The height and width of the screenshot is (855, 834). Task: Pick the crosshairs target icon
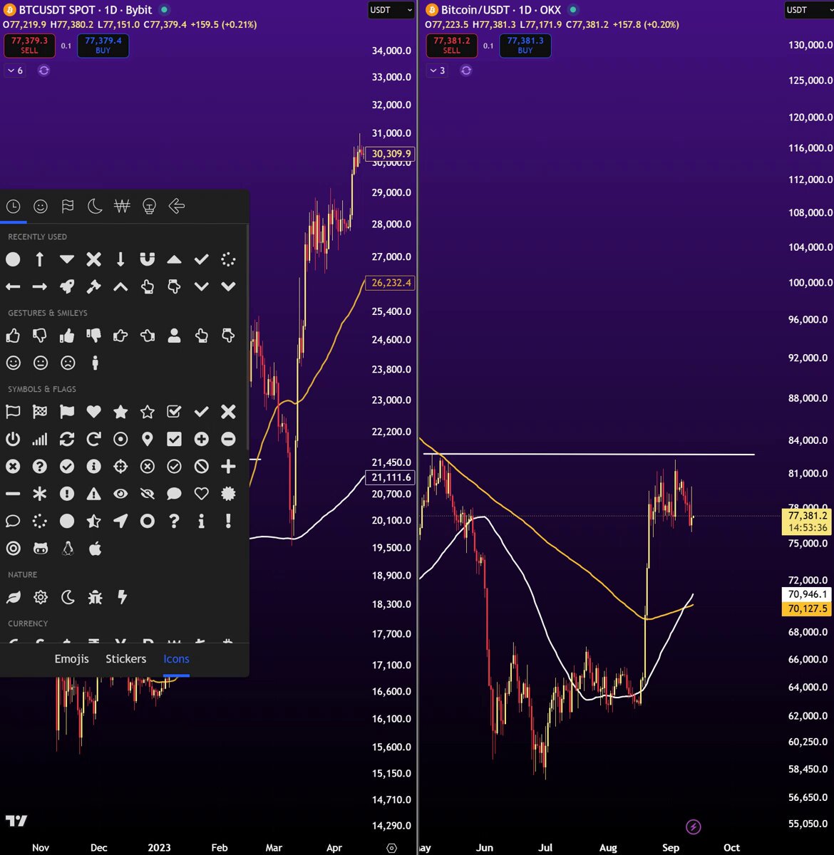[x=120, y=466]
